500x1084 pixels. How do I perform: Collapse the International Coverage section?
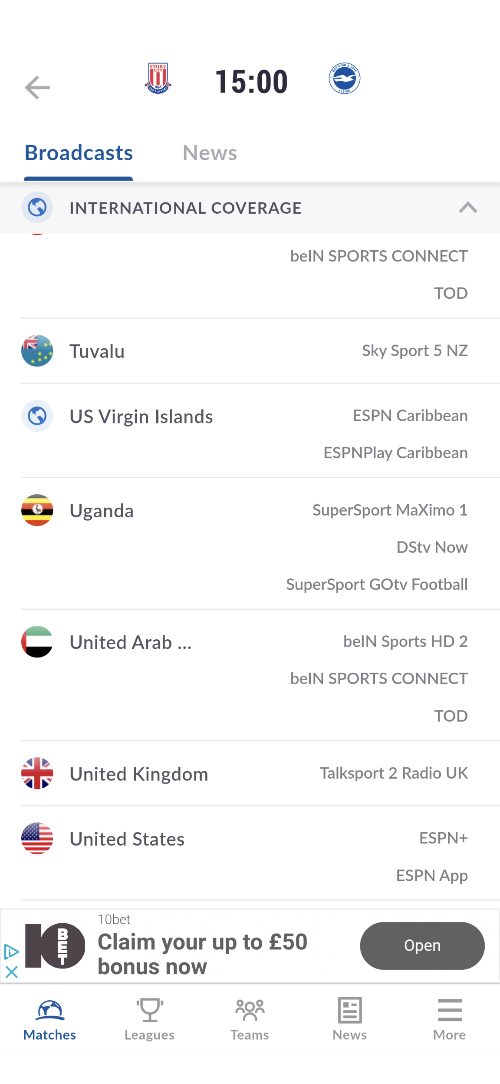tap(468, 208)
